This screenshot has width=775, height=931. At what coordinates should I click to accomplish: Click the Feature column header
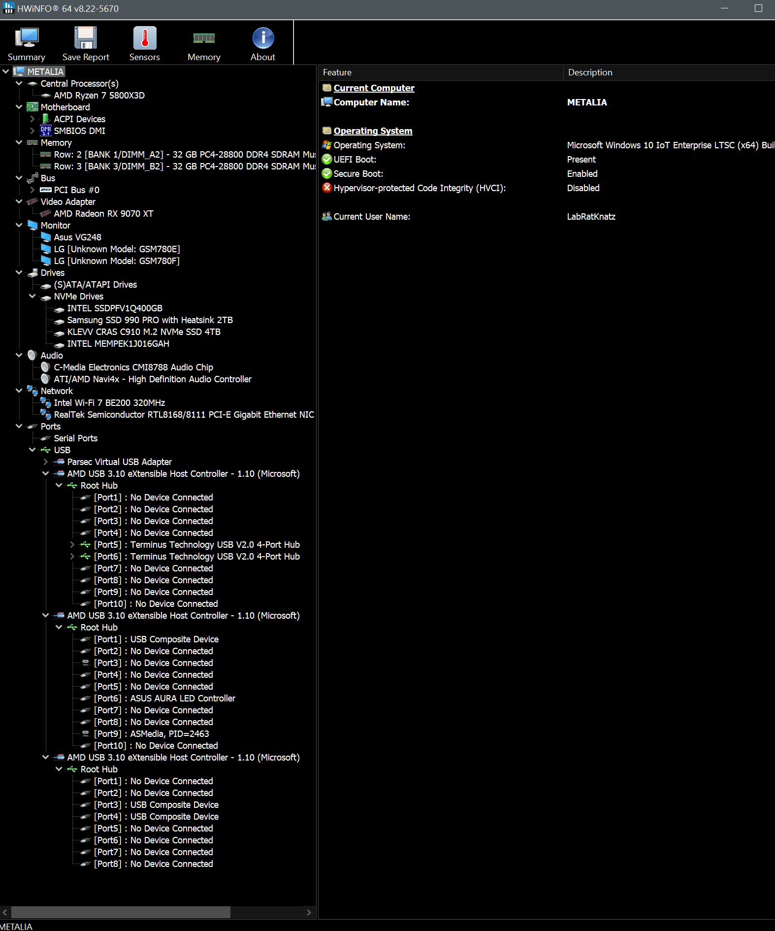click(441, 72)
